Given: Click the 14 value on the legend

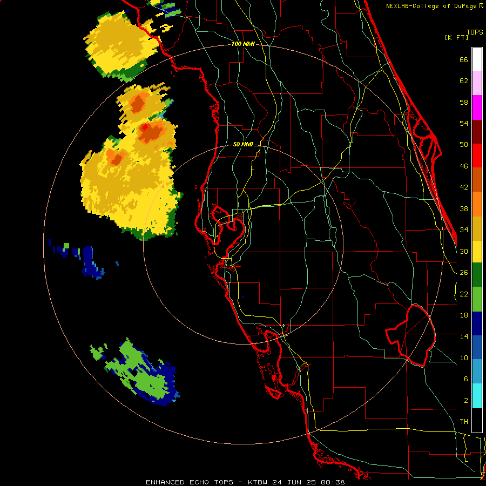Looking at the screenshot, I should tap(464, 336).
